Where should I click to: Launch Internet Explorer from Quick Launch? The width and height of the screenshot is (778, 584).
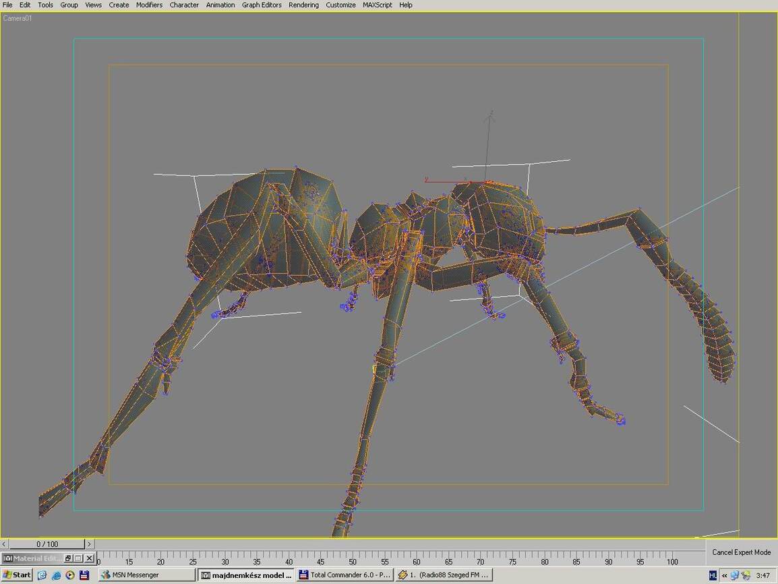click(x=56, y=575)
